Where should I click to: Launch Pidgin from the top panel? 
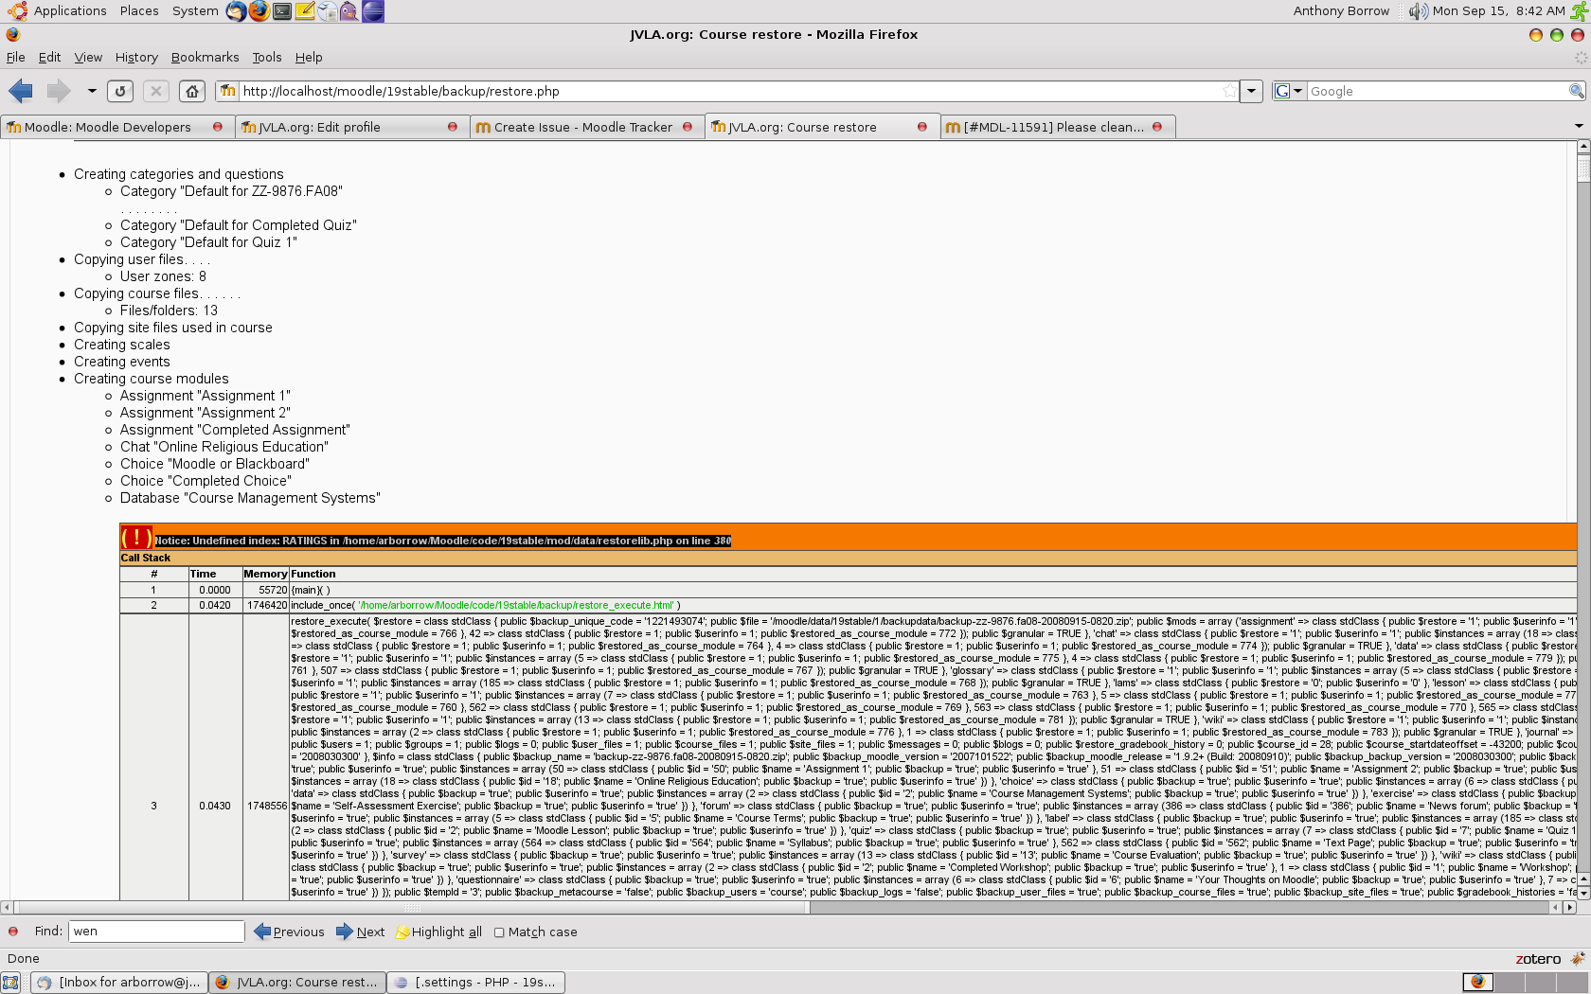(x=349, y=11)
